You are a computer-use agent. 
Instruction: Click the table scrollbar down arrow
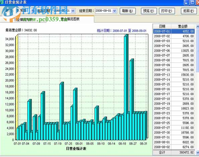[197, 152]
